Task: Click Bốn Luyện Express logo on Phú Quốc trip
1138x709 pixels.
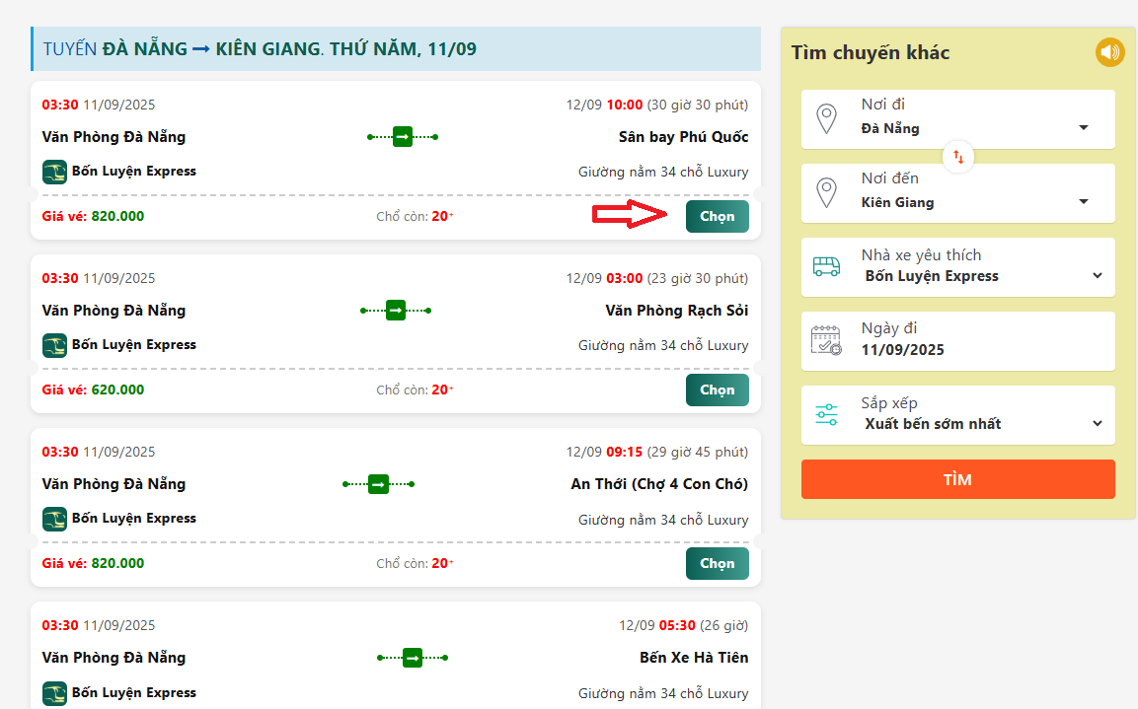Action: (x=54, y=172)
